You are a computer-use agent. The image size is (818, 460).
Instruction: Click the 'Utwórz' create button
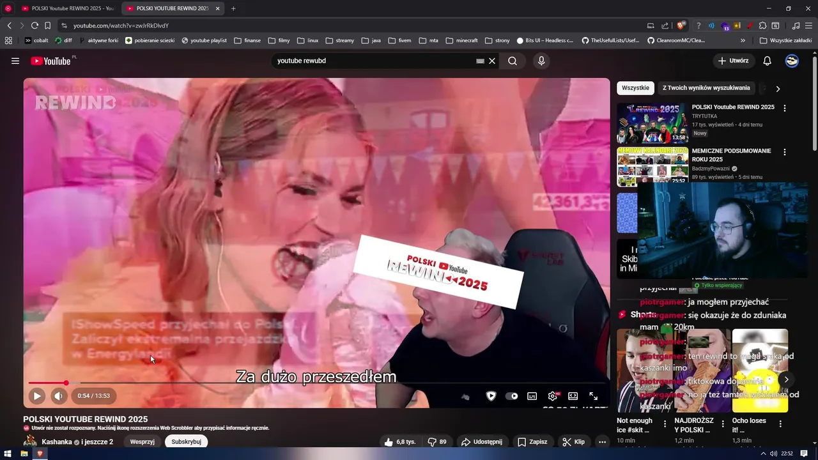coord(733,61)
